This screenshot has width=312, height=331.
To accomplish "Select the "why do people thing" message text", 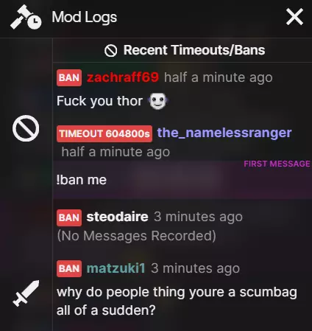I will coord(177,301).
